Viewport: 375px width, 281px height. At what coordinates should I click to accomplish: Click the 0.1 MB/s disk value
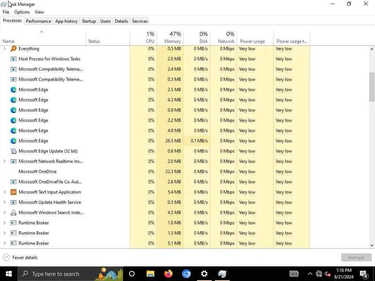coord(199,141)
